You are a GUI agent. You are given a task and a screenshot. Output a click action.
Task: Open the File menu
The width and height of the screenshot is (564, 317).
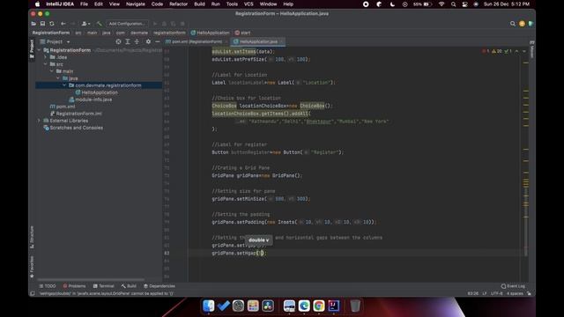pos(84,4)
